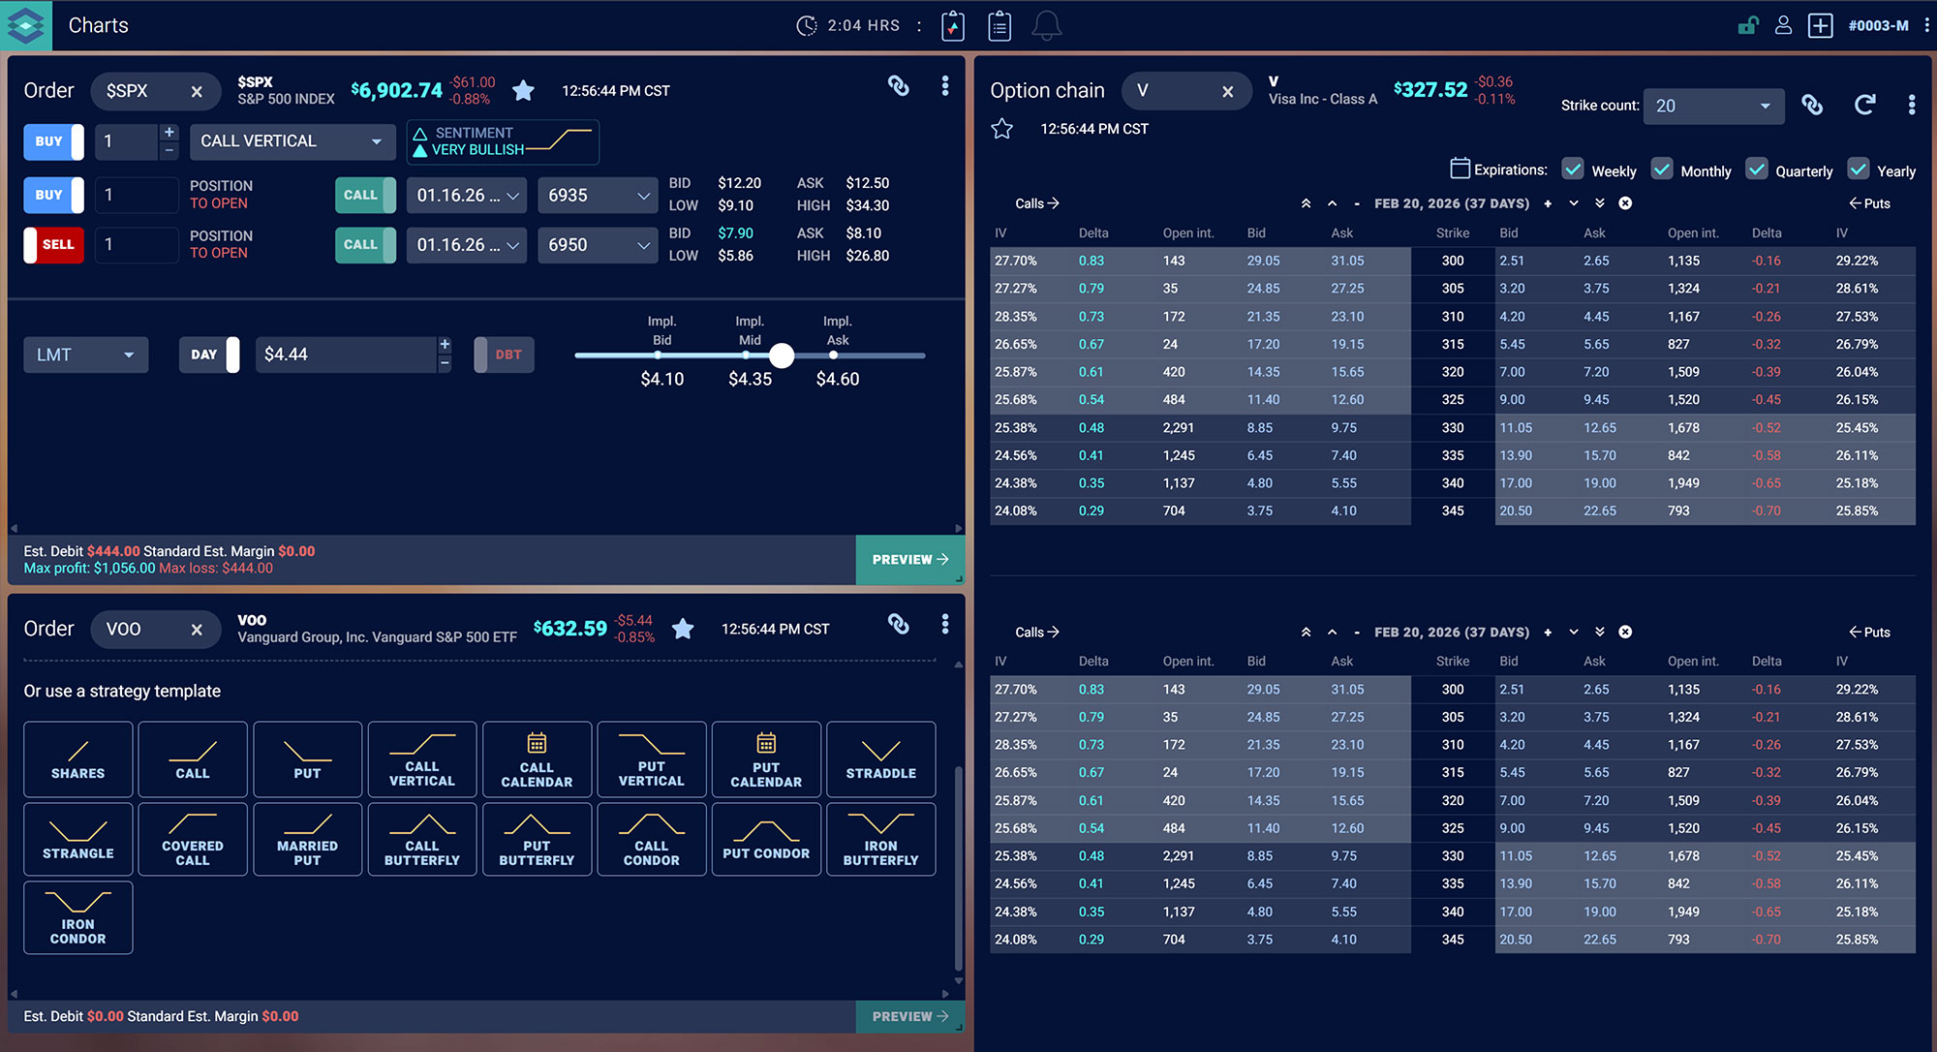Click the red SELL button on second leg
The image size is (1937, 1052).
click(54, 245)
